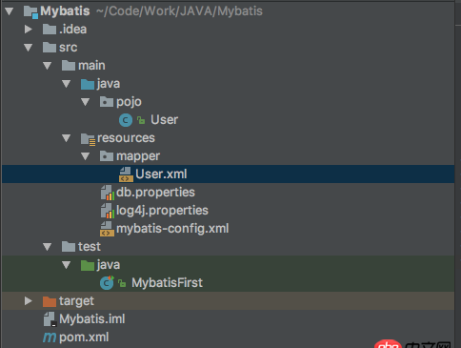Open the Mybatis.iml file label

[92, 319]
